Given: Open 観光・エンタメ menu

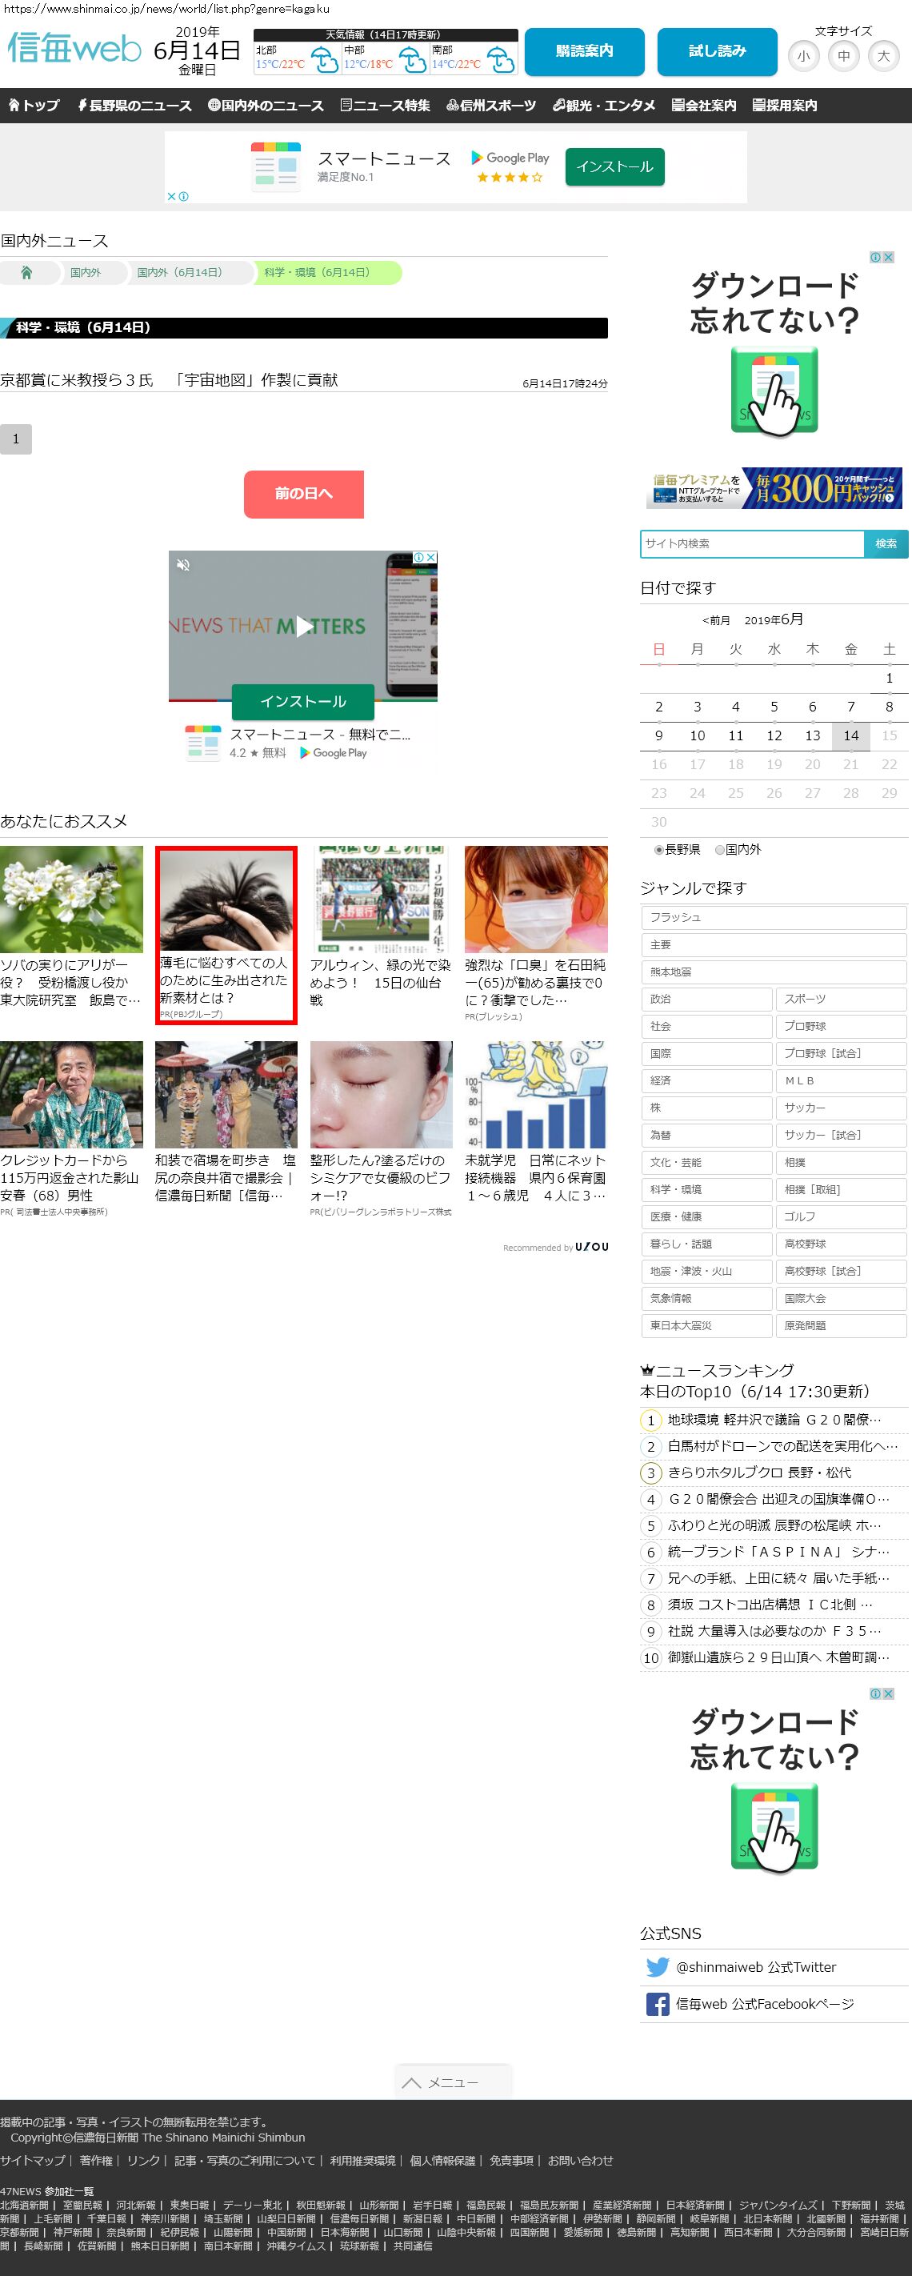Looking at the screenshot, I should click(x=604, y=105).
